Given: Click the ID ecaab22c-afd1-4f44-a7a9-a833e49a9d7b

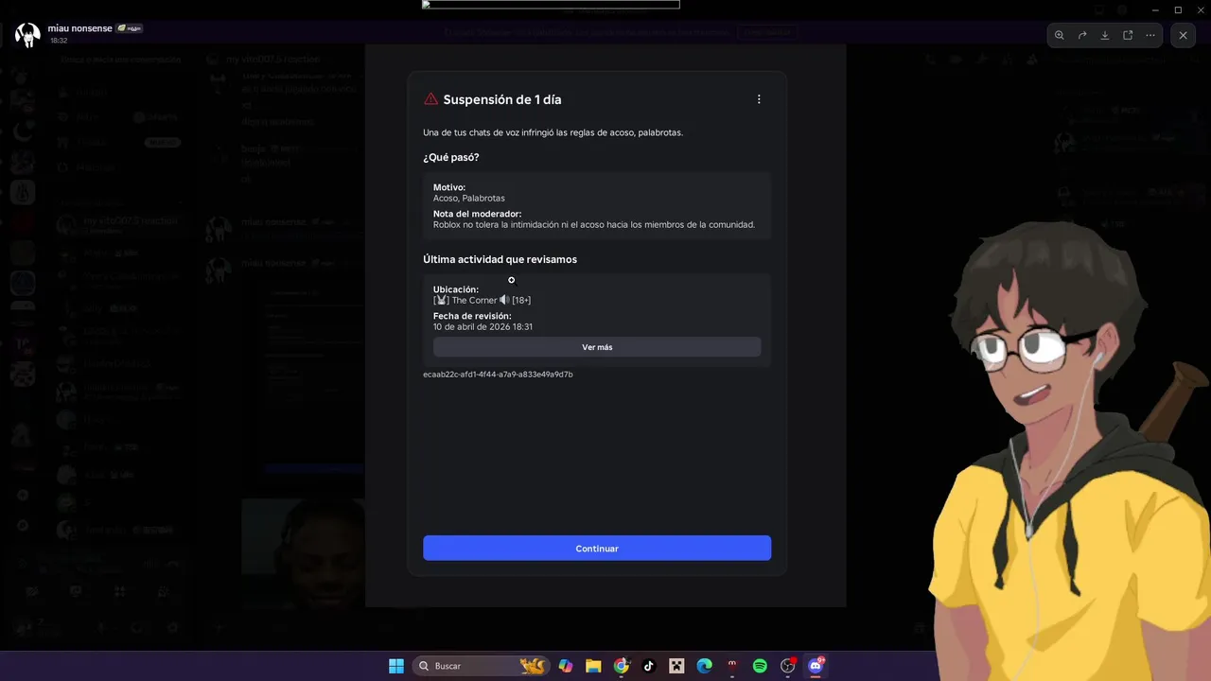Looking at the screenshot, I should [498, 375].
